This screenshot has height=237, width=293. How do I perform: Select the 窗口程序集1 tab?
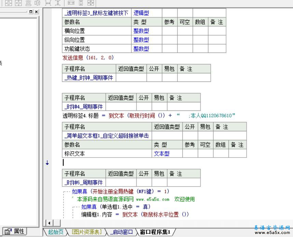tap(155, 232)
